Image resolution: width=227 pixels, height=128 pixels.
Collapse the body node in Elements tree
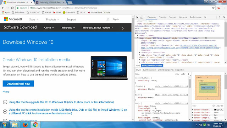138,38
